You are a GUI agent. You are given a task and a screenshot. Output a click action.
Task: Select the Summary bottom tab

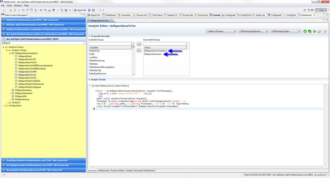(x=92, y=171)
